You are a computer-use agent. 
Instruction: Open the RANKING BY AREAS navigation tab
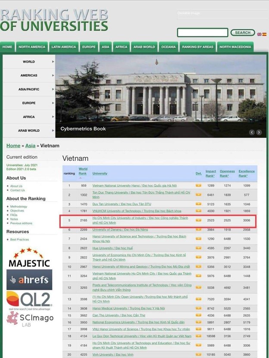coord(197,47)
